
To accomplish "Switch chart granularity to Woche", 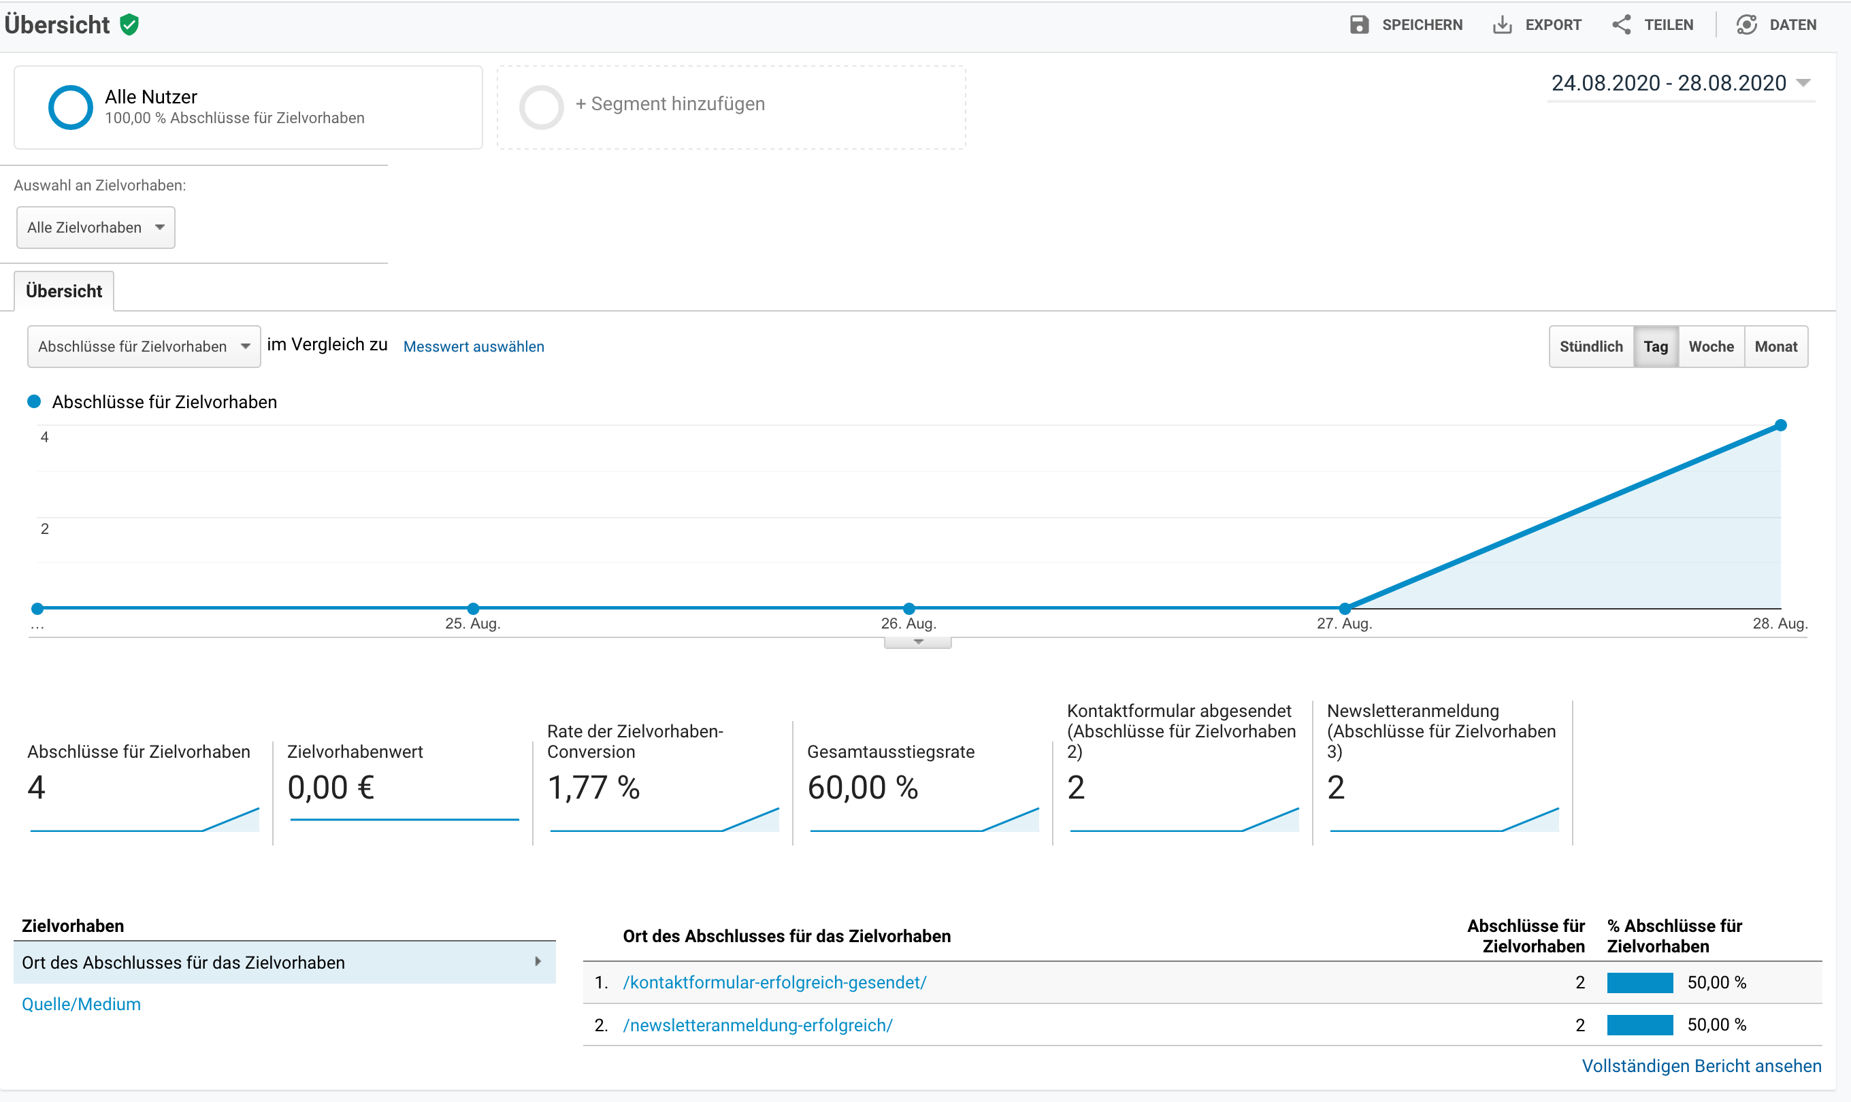I will (1711, 347).
